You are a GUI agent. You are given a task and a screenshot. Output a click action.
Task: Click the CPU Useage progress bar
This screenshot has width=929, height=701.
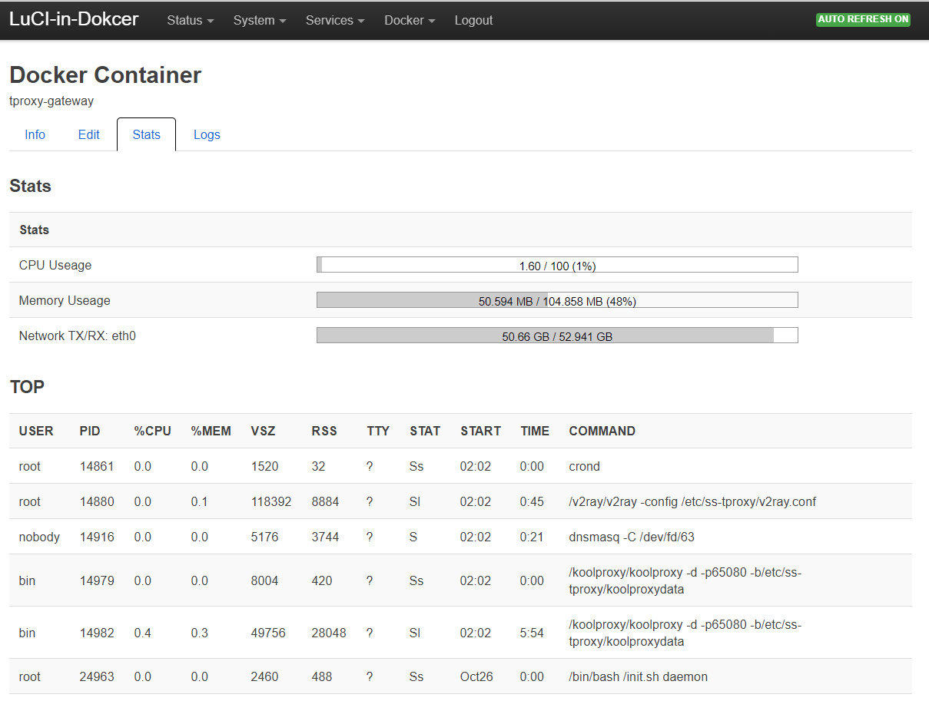point(557,265)
